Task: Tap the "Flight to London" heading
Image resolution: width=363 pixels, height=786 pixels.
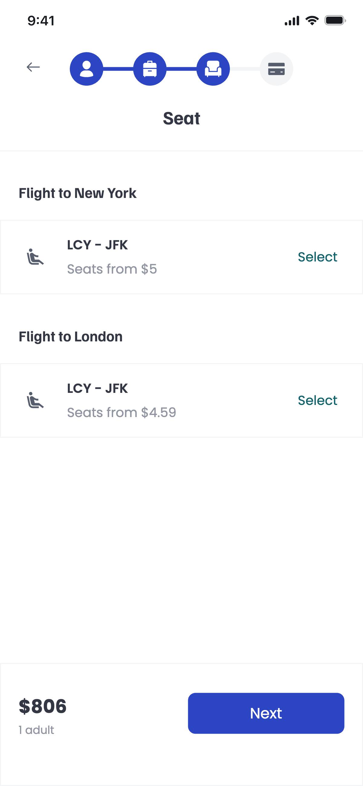Action: 70,337
